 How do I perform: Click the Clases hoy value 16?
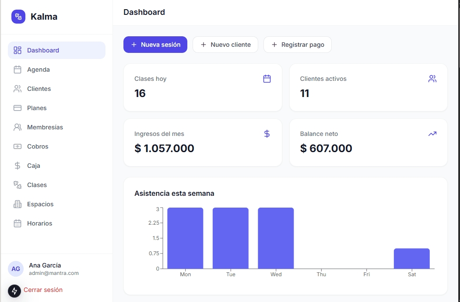click(140, 94)
